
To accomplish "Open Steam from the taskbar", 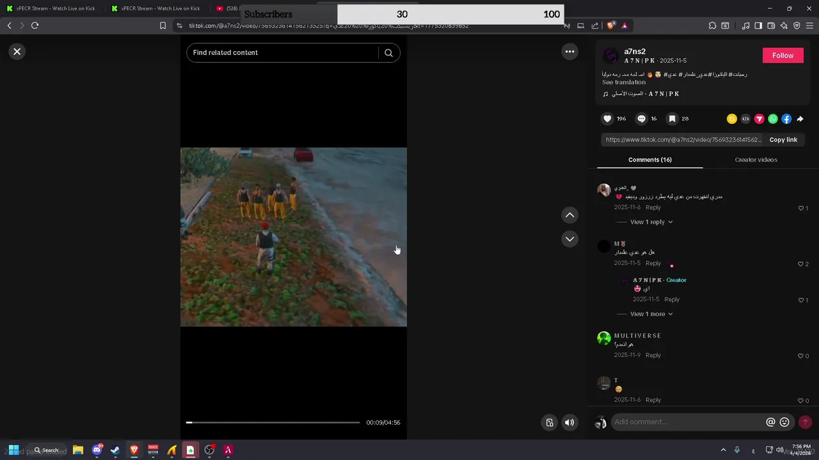I will tap(115, 450).
